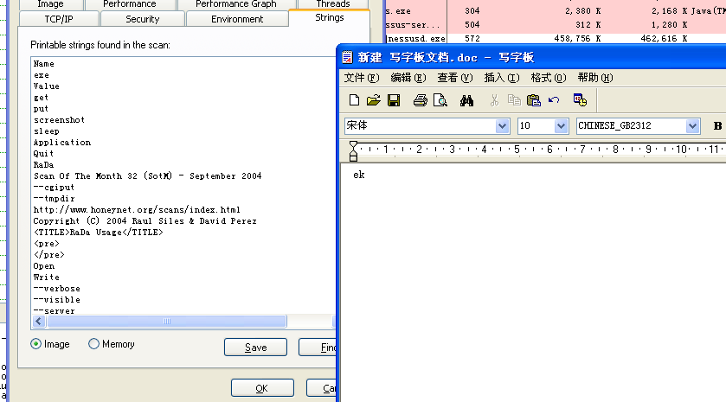Click the OK button in properties dialog

262,388
